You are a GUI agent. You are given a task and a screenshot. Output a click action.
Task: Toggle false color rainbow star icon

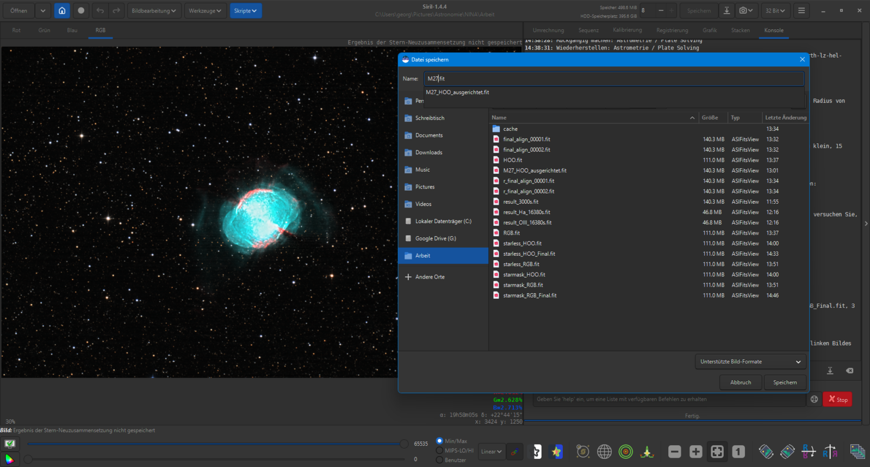556,452
